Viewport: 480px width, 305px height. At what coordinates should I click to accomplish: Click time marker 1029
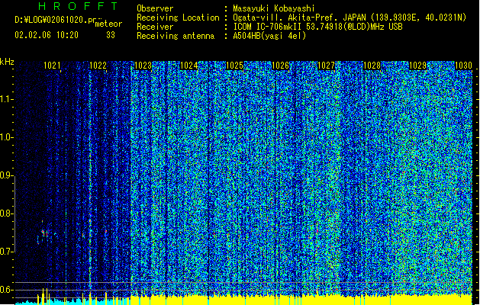(417, 66)
